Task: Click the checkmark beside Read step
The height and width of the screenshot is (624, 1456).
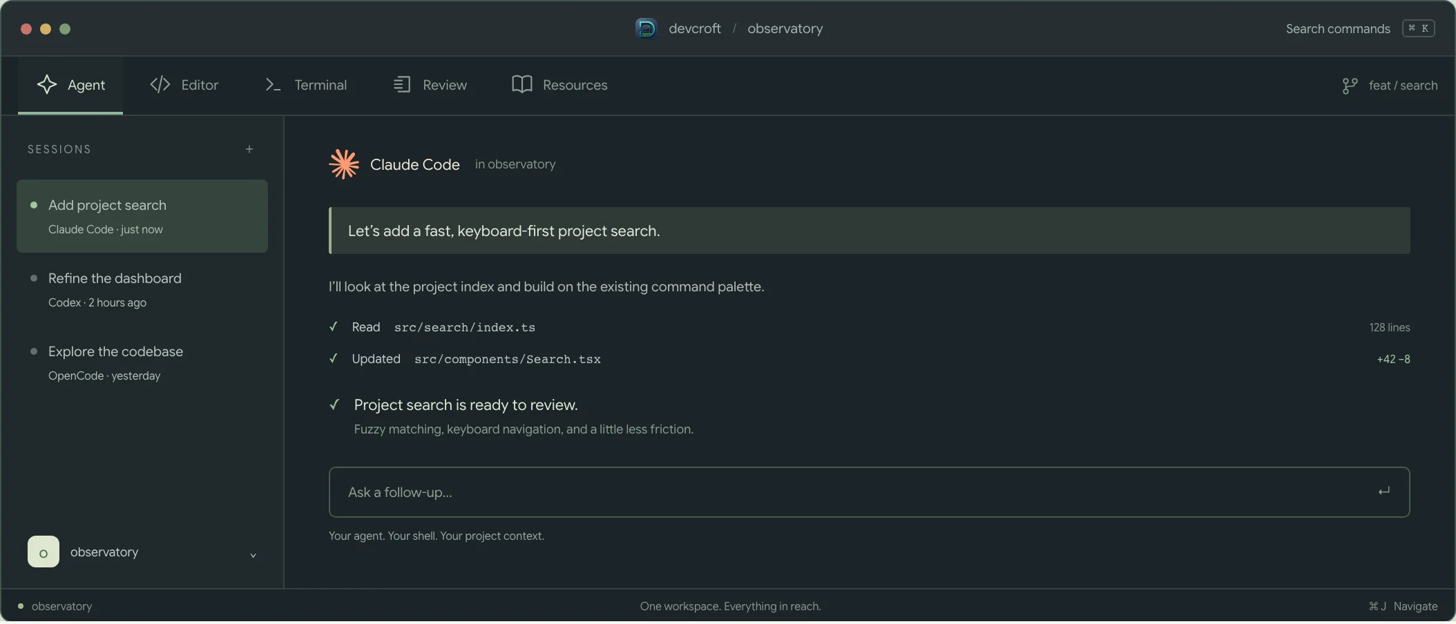Action: pyautogui.click(x=334, y=326)
